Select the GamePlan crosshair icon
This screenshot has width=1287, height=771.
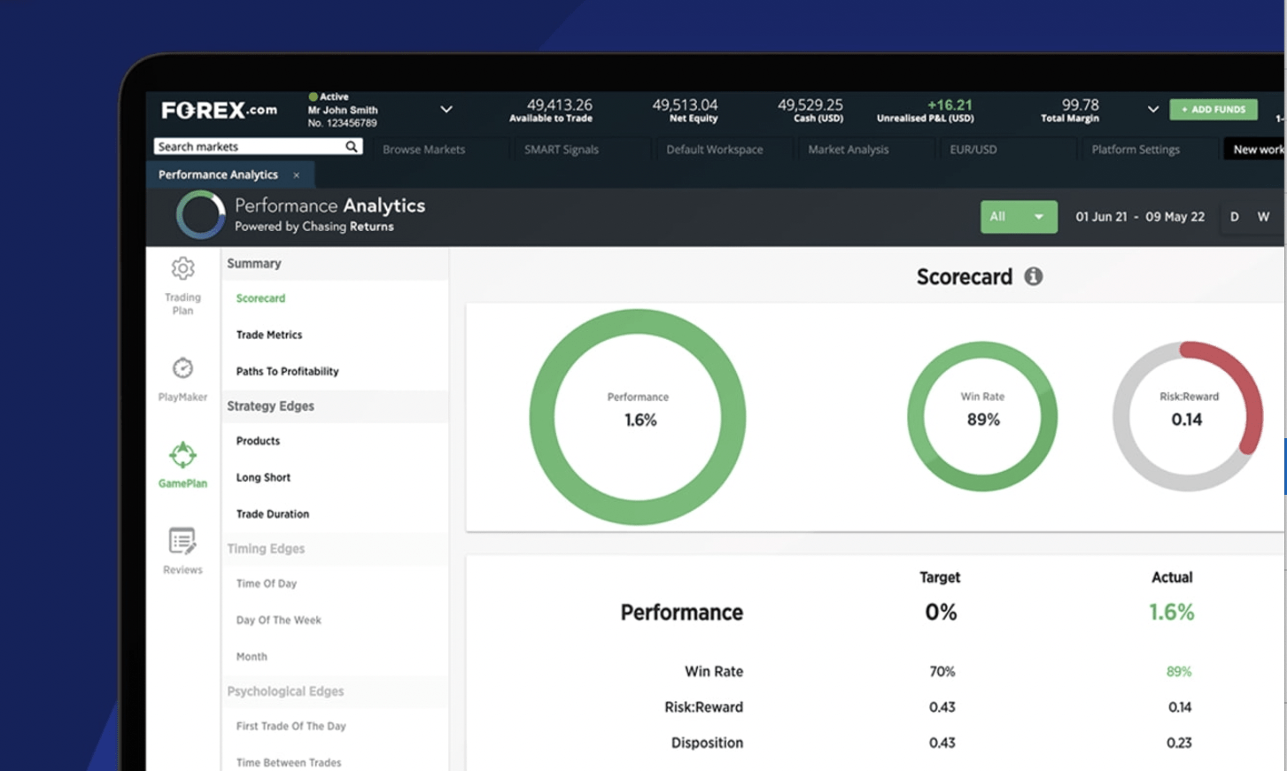(182, 455)
